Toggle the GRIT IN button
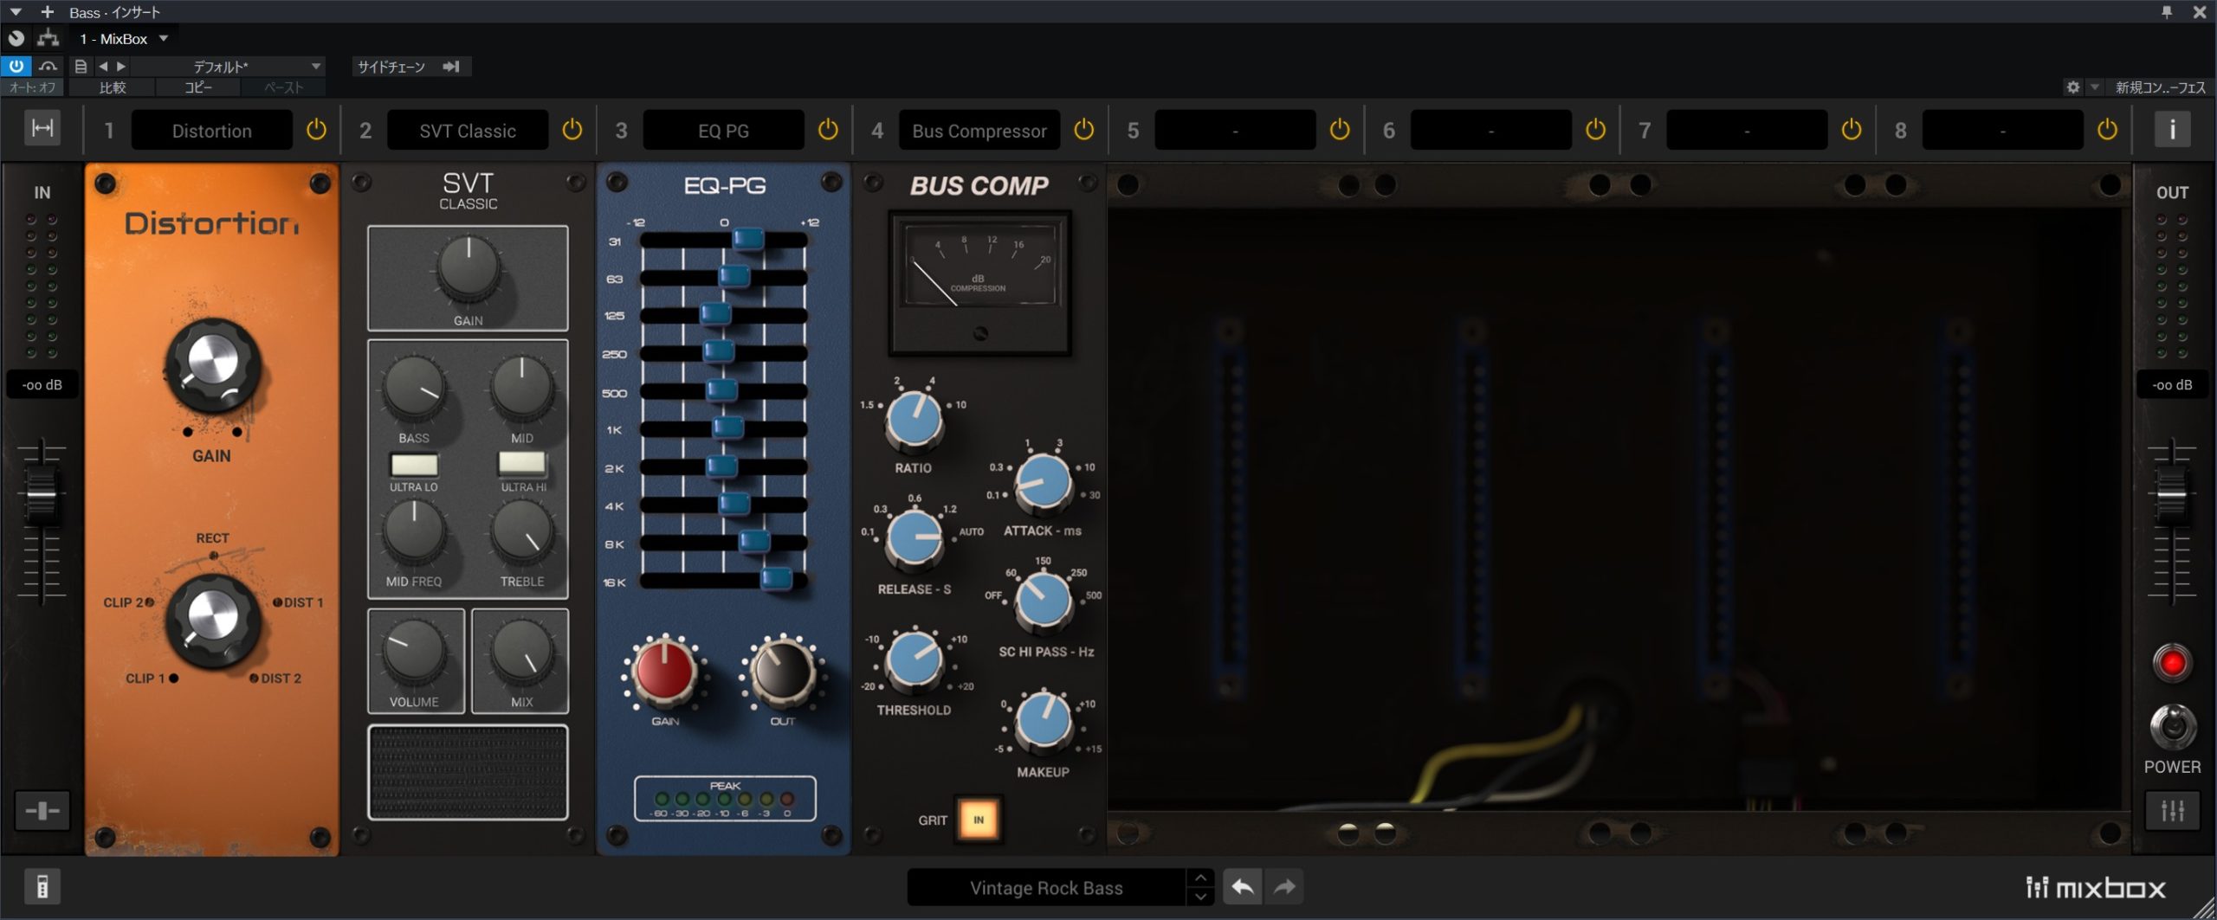Image resolution: width=2217 pixels, height=920 pixels. [979, 819]
